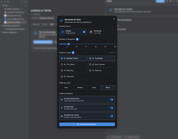Image resolution: width=178 pixels, height=139 pixels.
Task: Toggle off Schedule for review switch
Action: (111, 116)
